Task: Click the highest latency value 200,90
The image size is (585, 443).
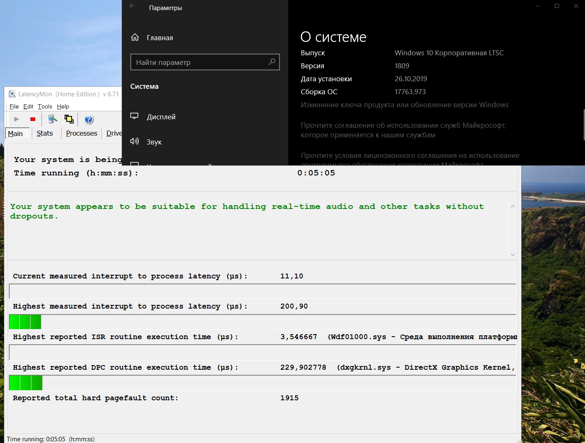Action: pos(294,306)
